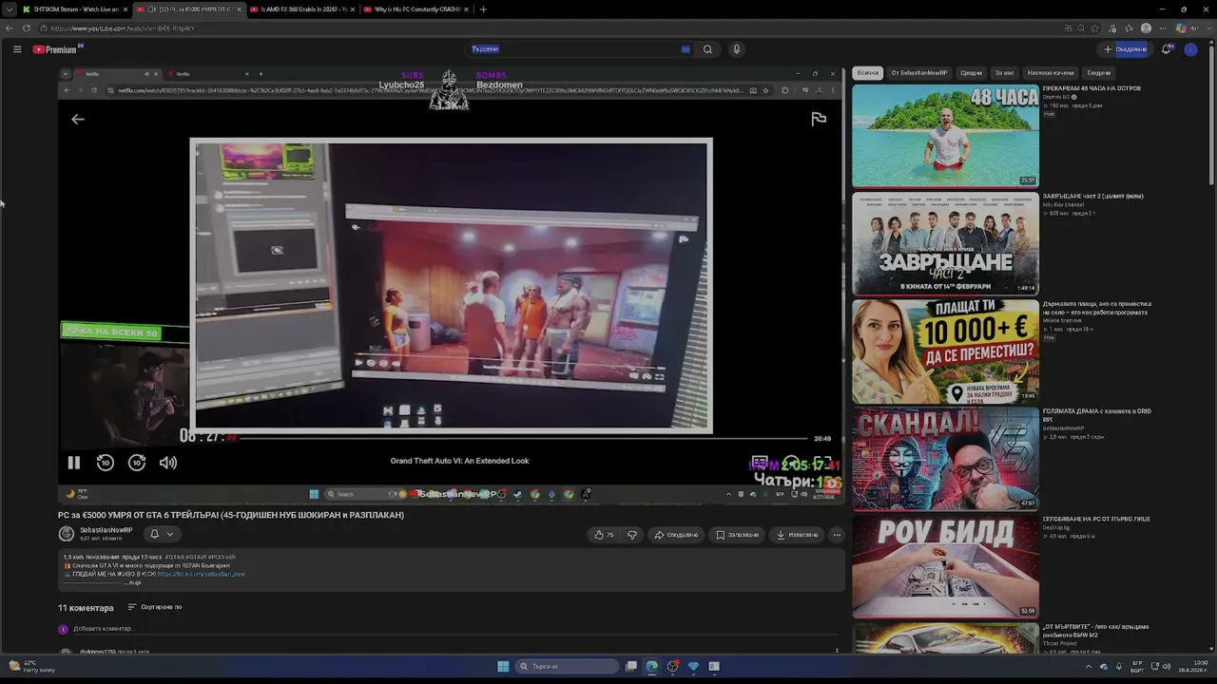Open the Windows Start menu
The width and height of the screenshot is (1217, 684).
pos(503,666)
